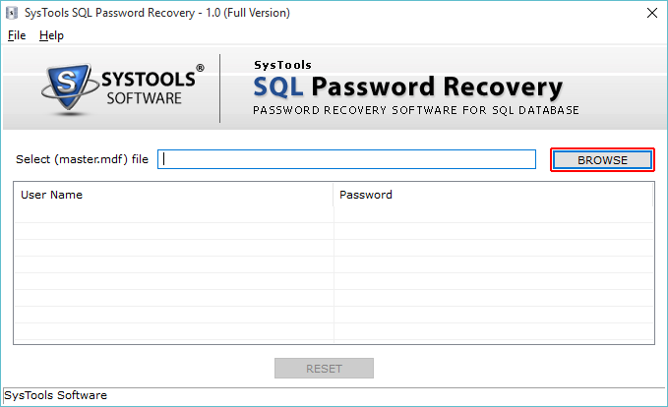The height and width of the screenshot is (407, 668).
Task: Click the app icon in title bar
Action: click(x=12, y=13)
